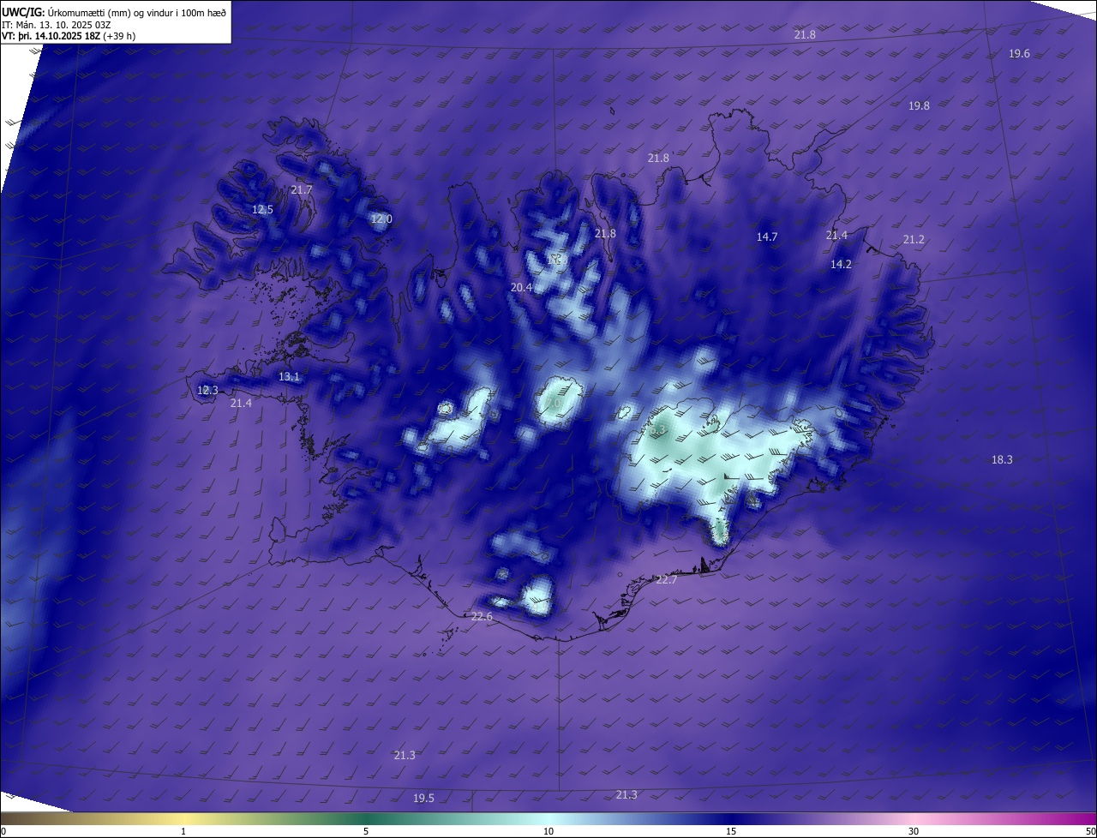This screenshot has height=838, width=1097.
Task: Click the '0' tick on the color scale
Action: (x=3, y=831)
